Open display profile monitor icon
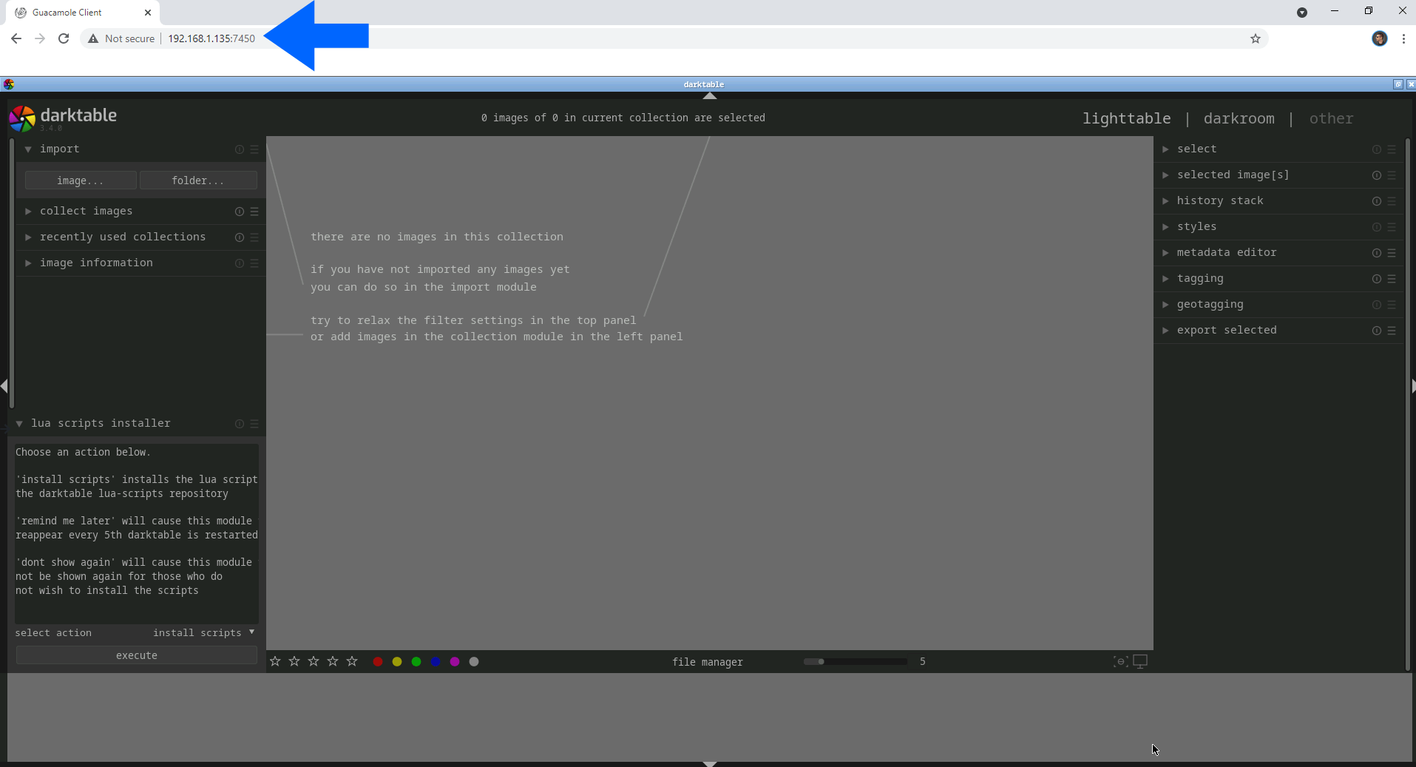This screenshot has height=767, width=1416. coord(1140,661)
